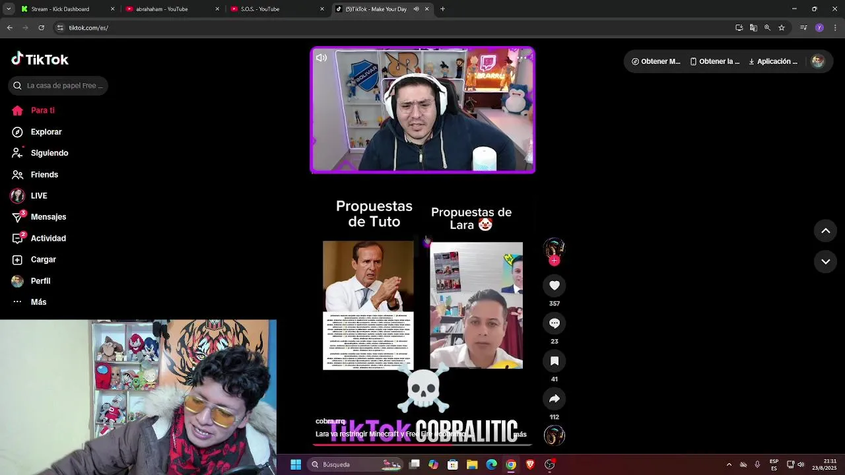Open Chrome three-dot menu
This screenshot has height=475, width=845.
(x=835, y=28)
